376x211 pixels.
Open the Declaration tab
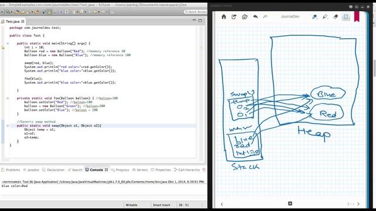coord(53,170)
